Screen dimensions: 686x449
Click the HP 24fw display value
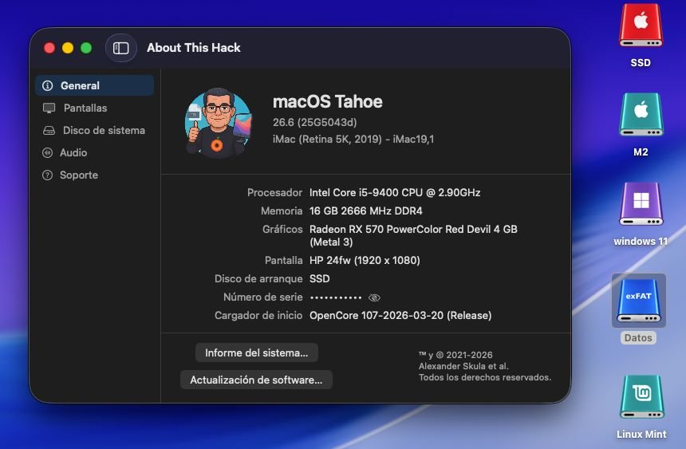tap(365, 260)
